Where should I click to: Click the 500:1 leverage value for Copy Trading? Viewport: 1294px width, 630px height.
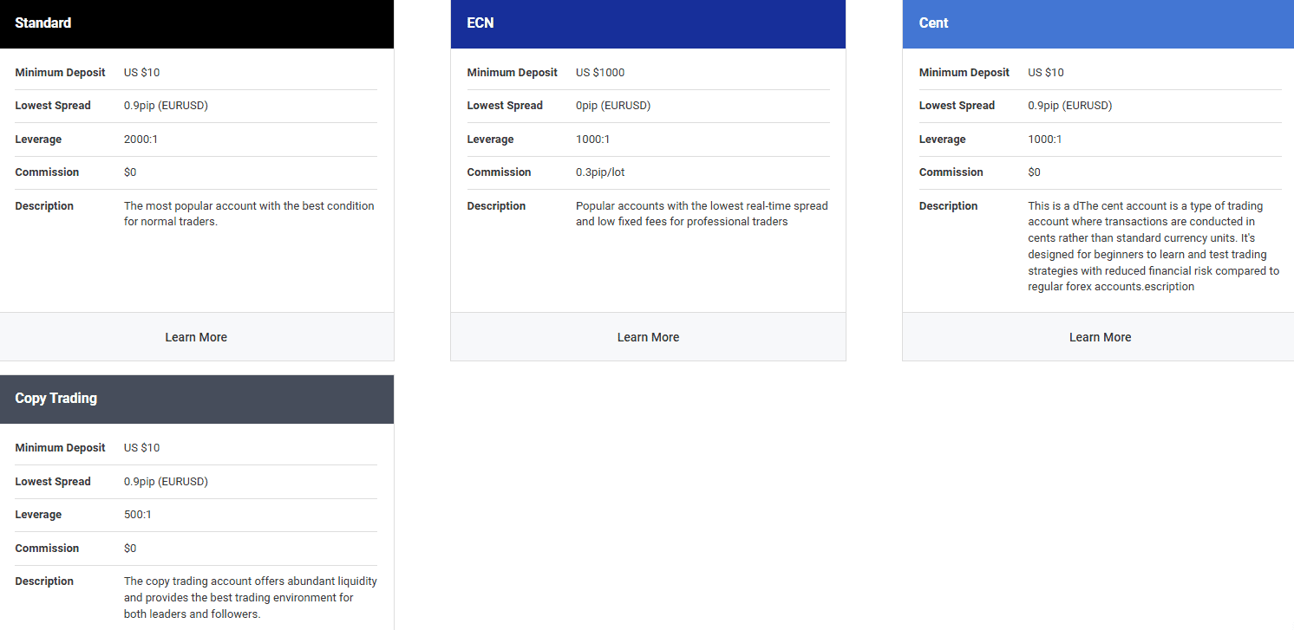[138, 514]
